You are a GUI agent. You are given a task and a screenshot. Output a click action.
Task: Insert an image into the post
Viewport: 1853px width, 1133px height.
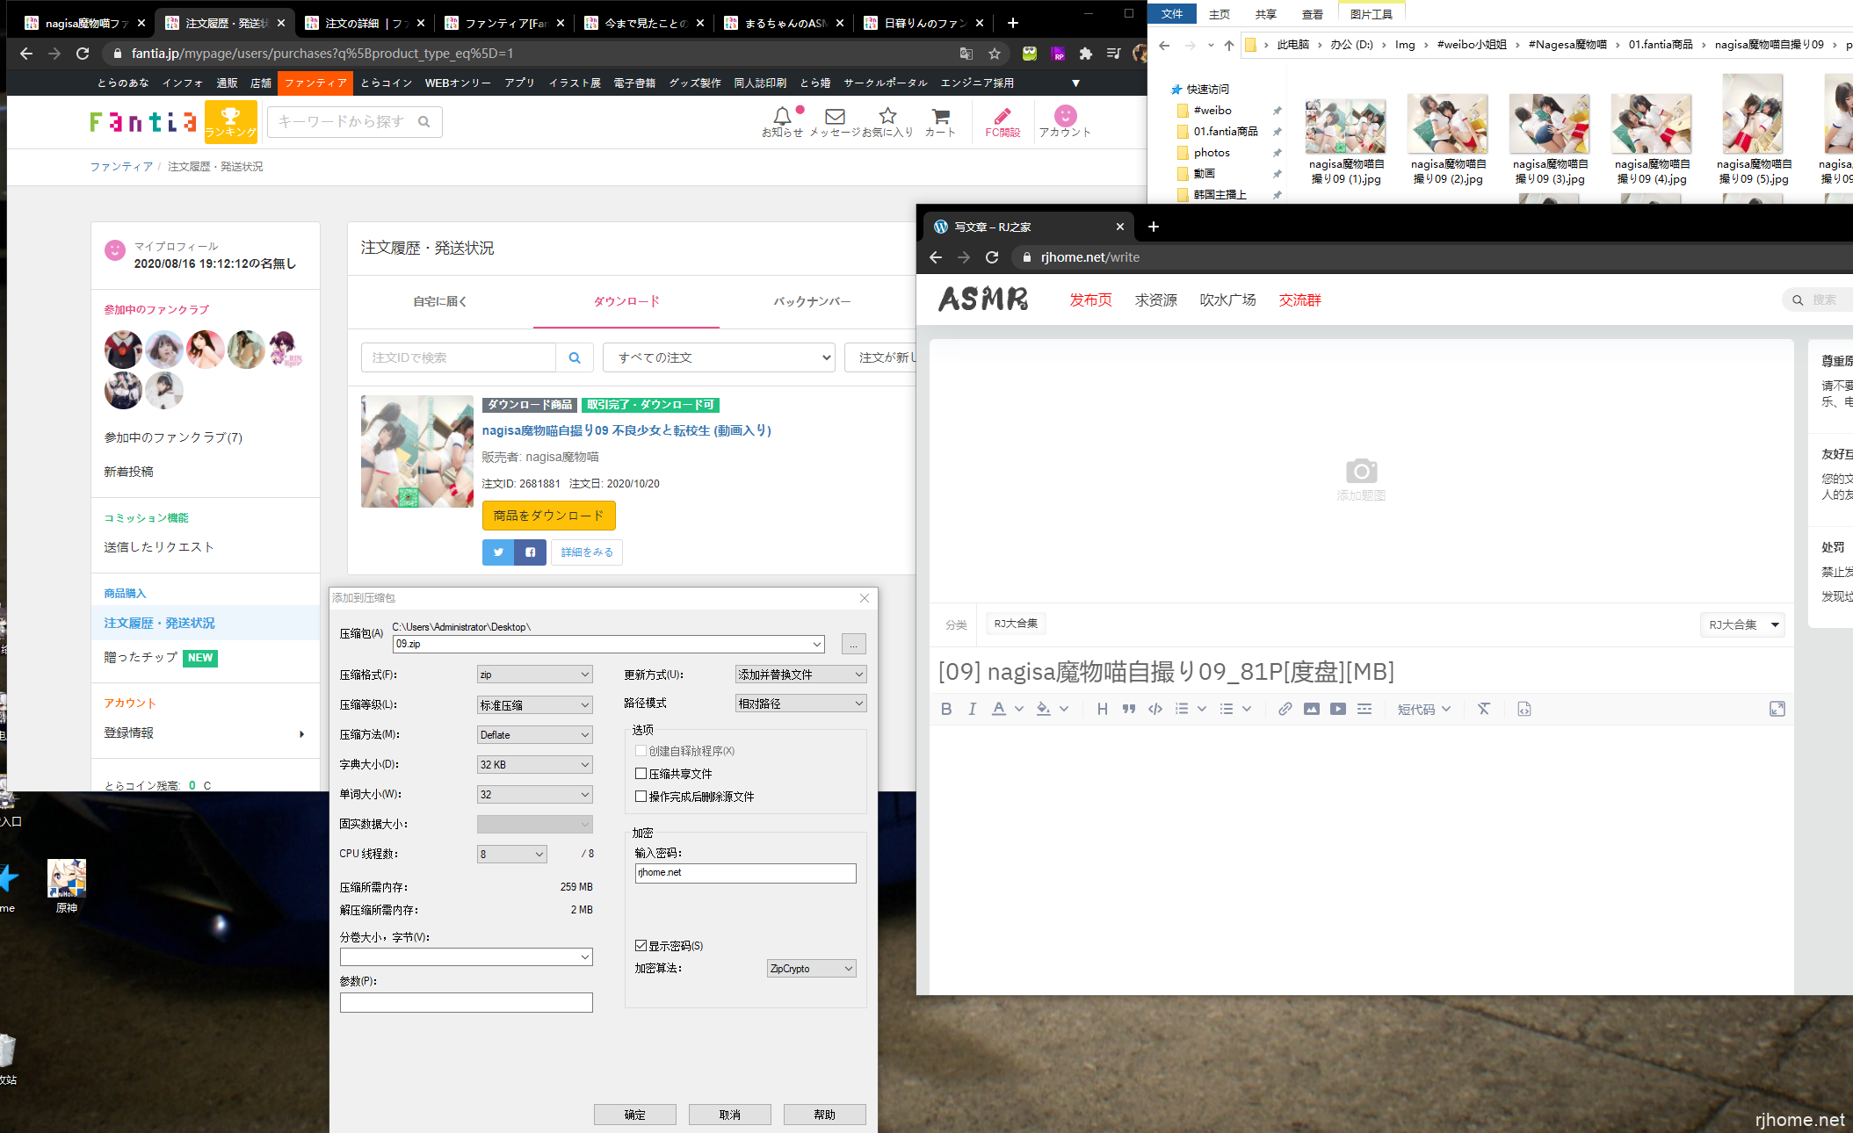[1311, 709]
